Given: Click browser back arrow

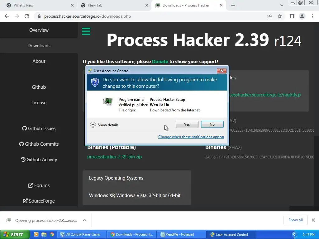Looking at the screenshot, I should point(7,16).
